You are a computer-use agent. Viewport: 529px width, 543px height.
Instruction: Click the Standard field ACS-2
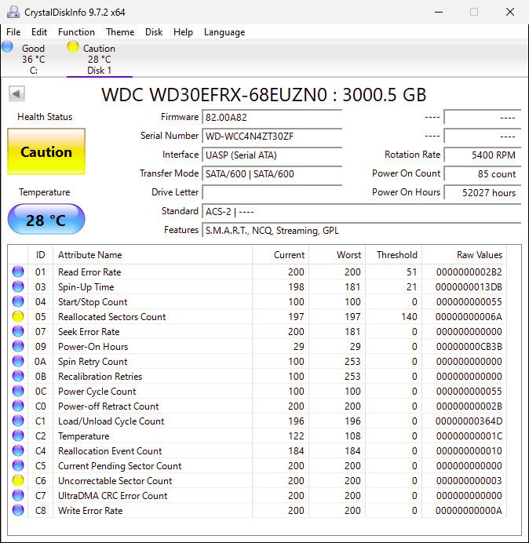pyautogui.click(x=361, y=212)
